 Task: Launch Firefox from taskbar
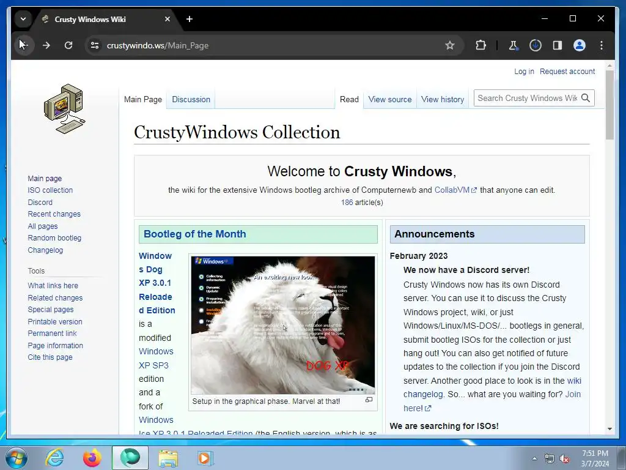(x=92, y=458)
